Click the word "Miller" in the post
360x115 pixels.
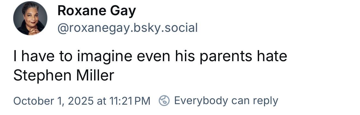pos(95,75)
